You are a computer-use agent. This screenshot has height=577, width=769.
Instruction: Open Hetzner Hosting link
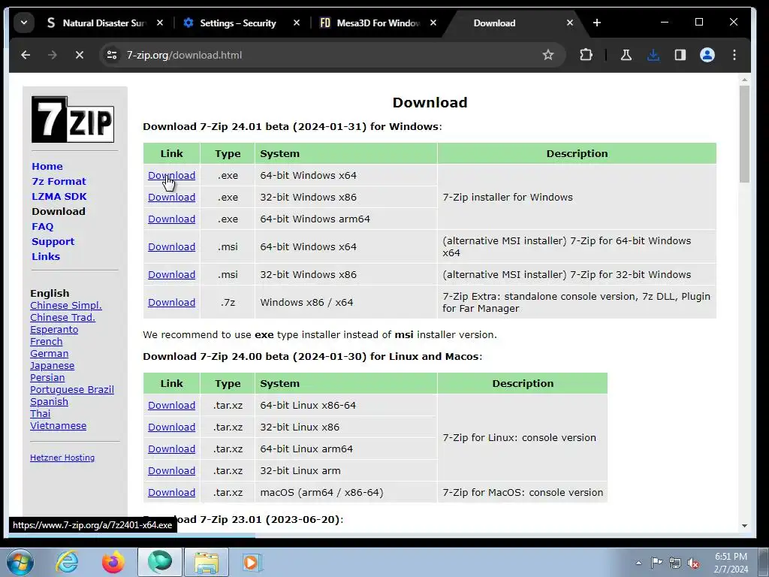pos(62,458)
